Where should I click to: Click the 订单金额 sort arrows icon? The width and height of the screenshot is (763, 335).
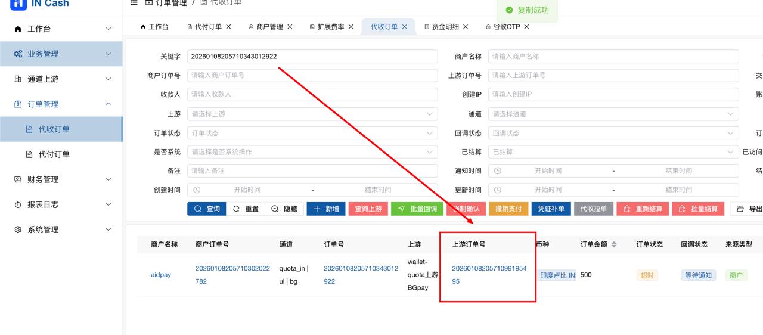tap(614, 244)
